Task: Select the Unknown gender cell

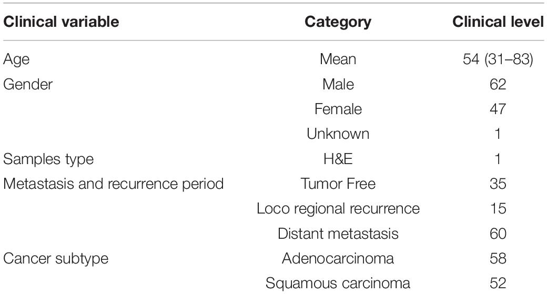Action: (x=338, y=134)
